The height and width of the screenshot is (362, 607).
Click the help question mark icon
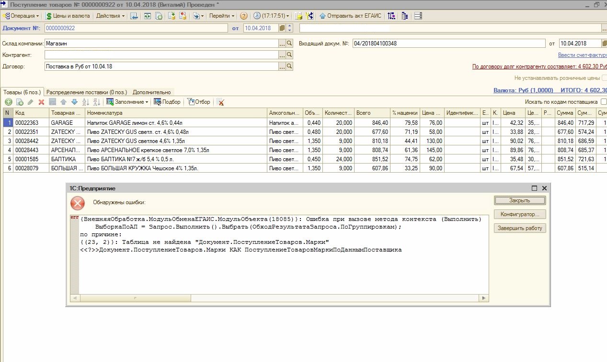pyautogui.click(x=244, y=16)
